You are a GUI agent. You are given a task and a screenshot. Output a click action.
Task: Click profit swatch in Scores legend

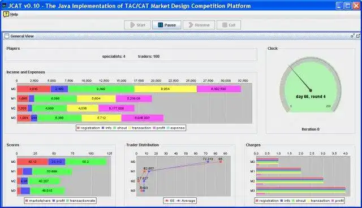click(54, 201)
